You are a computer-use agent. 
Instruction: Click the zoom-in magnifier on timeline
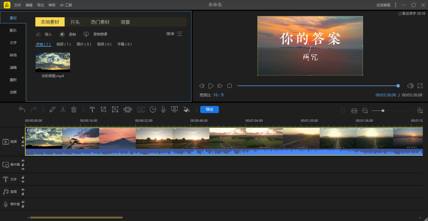pyautogui.click(x=420, y=110)
